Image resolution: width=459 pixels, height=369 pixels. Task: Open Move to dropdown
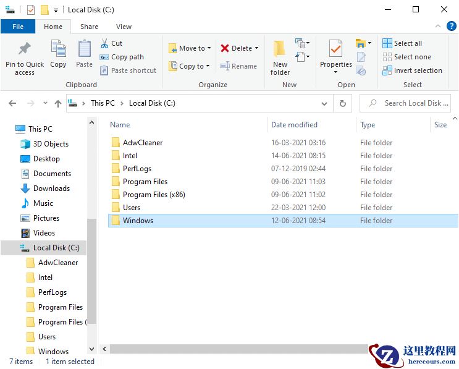(x=190, y=48)
